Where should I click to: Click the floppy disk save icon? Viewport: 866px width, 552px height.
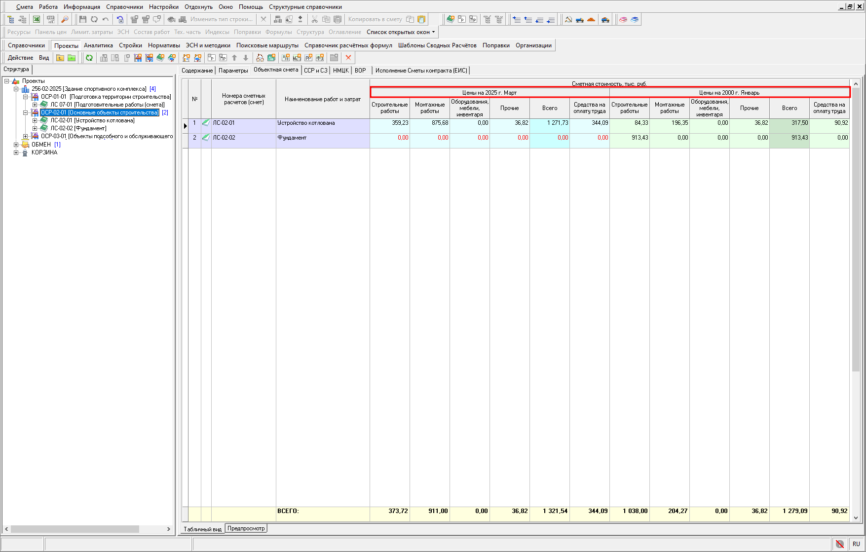click(82, 19)
